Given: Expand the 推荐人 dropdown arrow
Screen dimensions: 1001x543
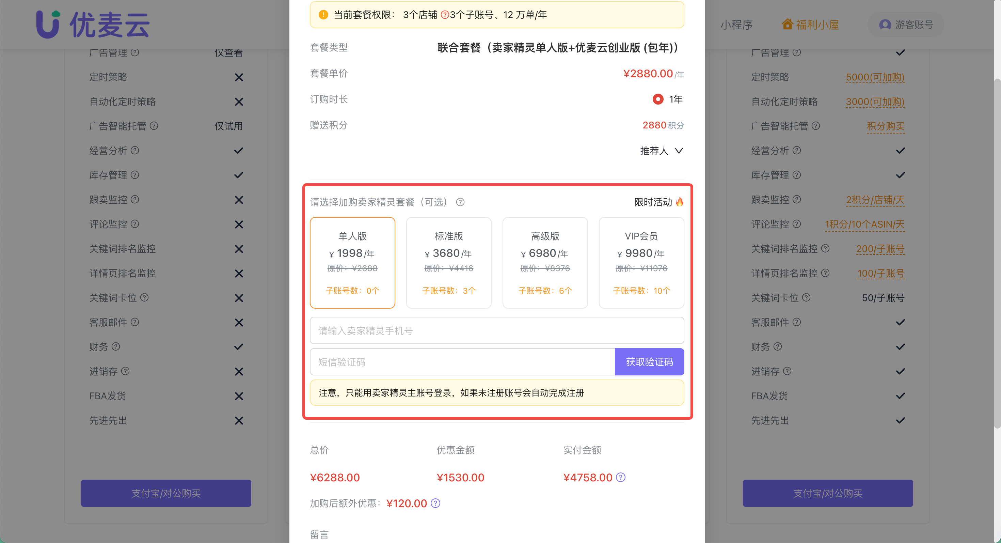Looking at the screenshot, I should [679, 151].
